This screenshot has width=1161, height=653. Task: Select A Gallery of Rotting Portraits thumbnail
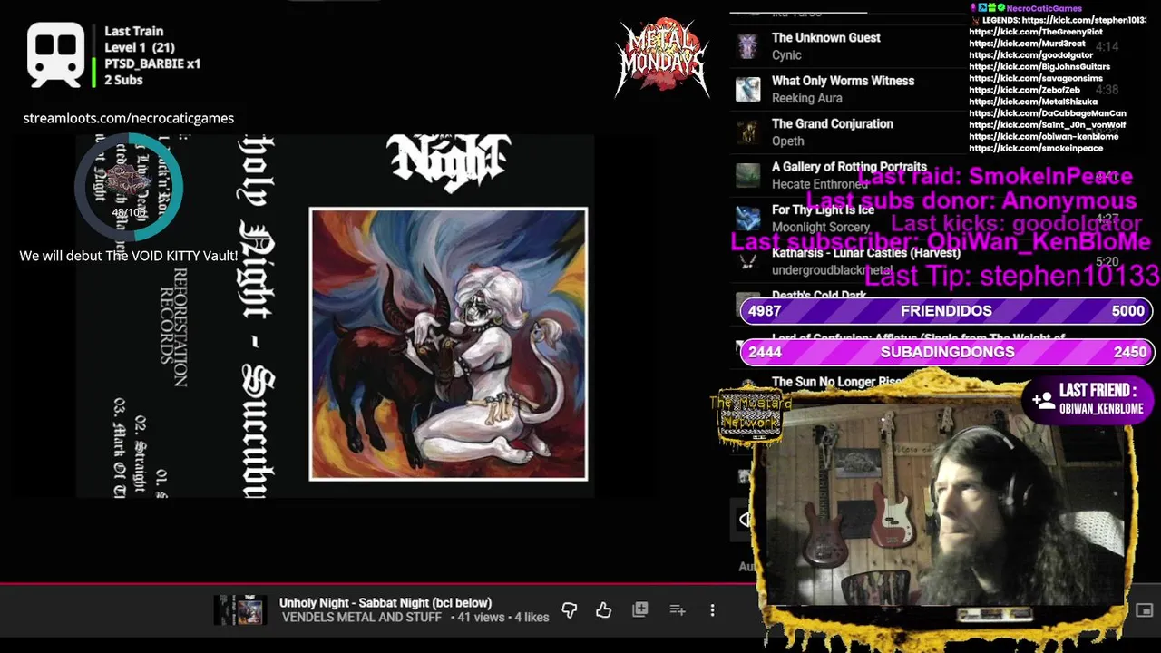click(747, 175)
